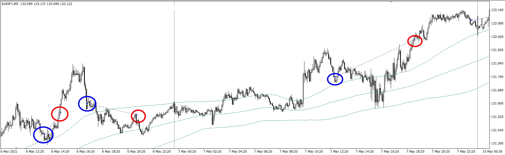Screen dimensions: 505x155
Task: Click the 7 May 12:20 time label
Action: 339,152
